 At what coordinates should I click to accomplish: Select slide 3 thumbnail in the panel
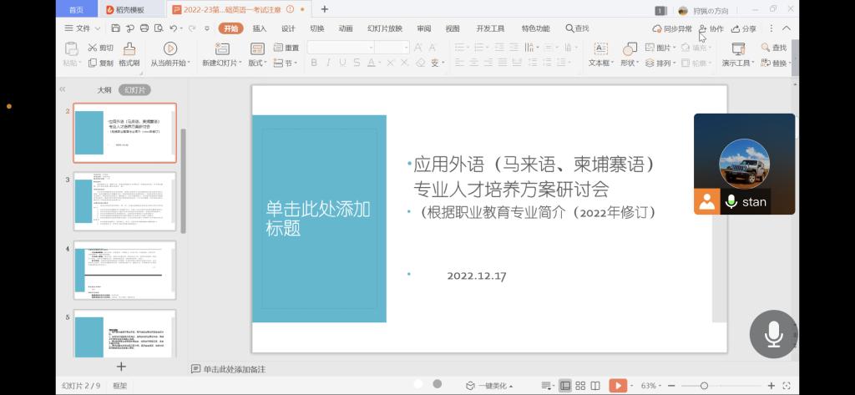pos(124,200)
